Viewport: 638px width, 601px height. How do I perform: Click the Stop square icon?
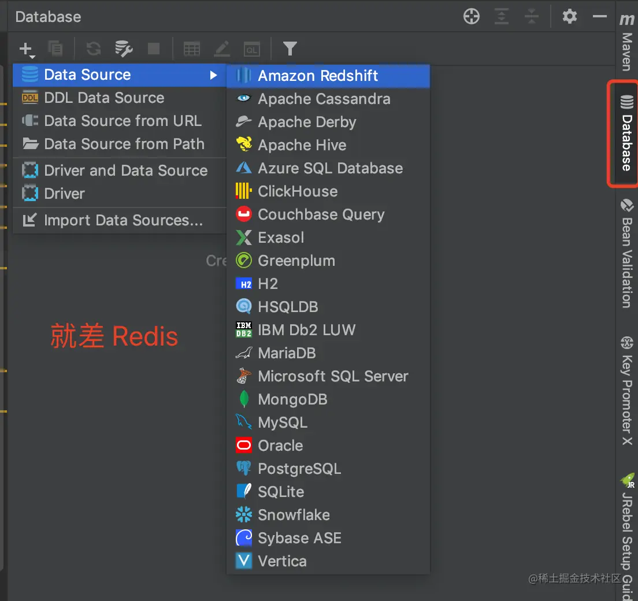point(153,49)
